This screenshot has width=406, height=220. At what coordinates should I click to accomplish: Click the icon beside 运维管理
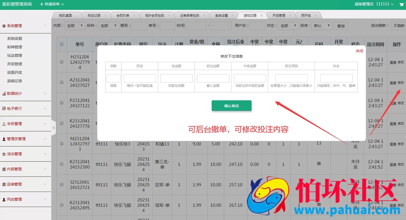coord(4,184)
